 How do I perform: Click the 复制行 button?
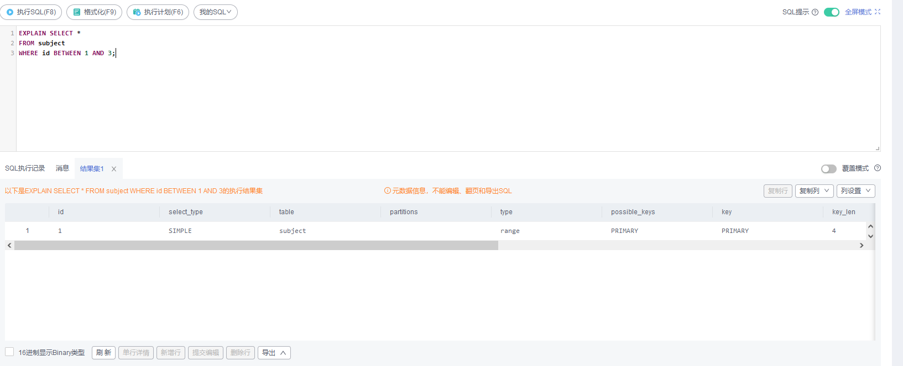[778, 191]
